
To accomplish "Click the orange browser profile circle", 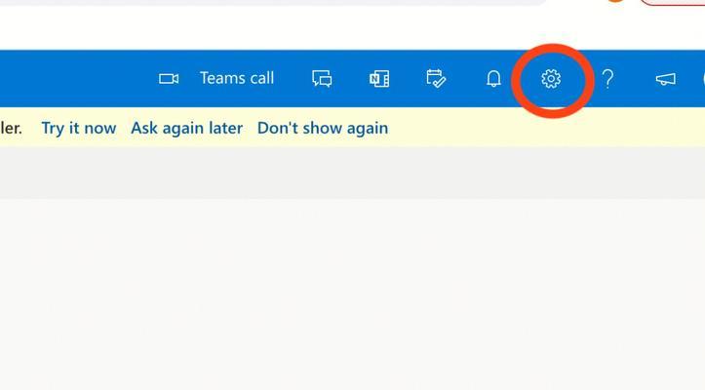I will tap(616, 1).
